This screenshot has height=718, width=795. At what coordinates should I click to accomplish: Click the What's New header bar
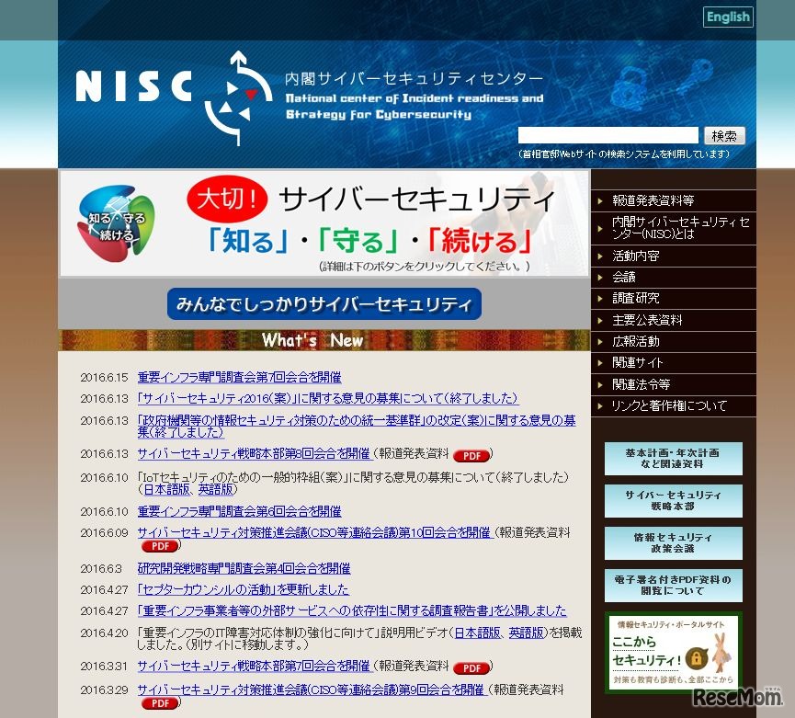tap(324, 340)
